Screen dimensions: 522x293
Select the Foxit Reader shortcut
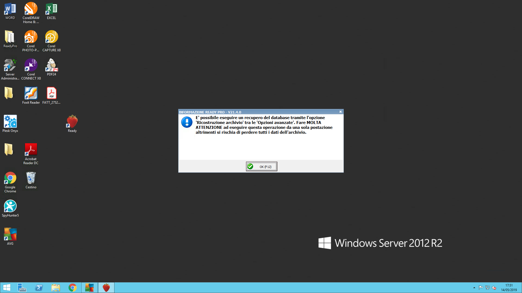[31, 95]
